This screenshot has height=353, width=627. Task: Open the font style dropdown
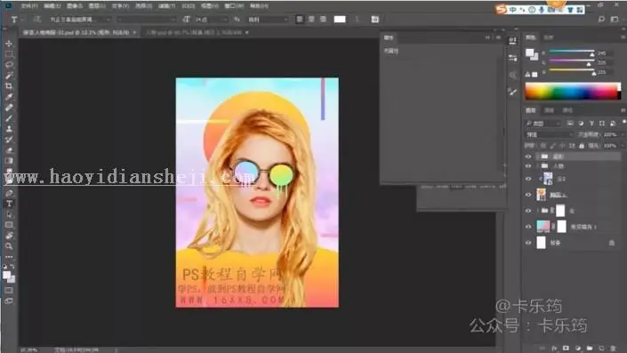click(x=147, y=20)
